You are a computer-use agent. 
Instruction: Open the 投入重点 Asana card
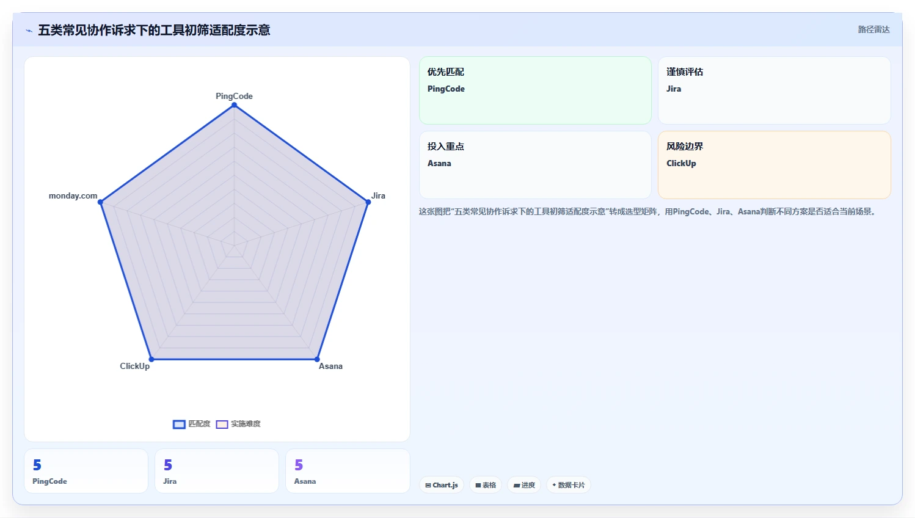(x=535, y=165)
